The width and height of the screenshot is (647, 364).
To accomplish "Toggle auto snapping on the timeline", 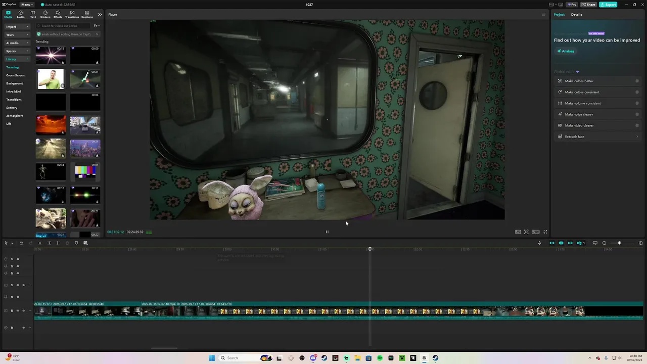I will point(561,243).
